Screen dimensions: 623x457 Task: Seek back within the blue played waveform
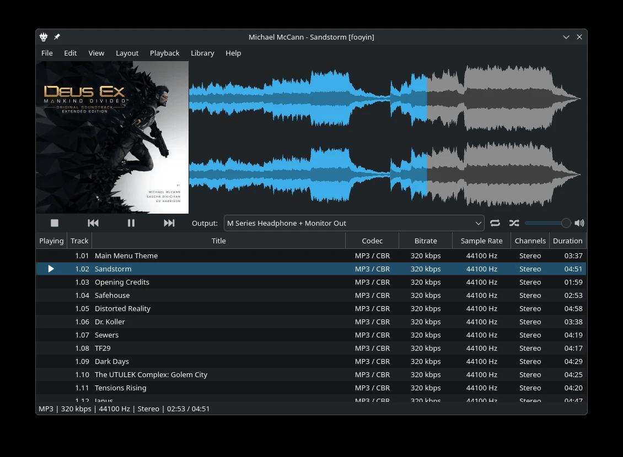tap(308, 137)
